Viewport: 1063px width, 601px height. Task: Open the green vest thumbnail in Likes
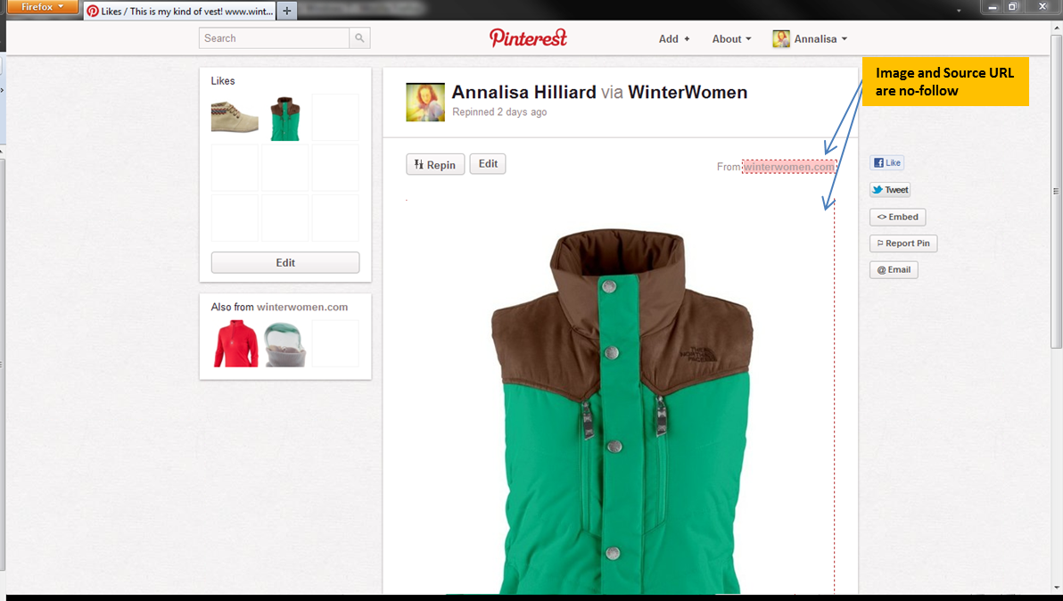[284, 118]
